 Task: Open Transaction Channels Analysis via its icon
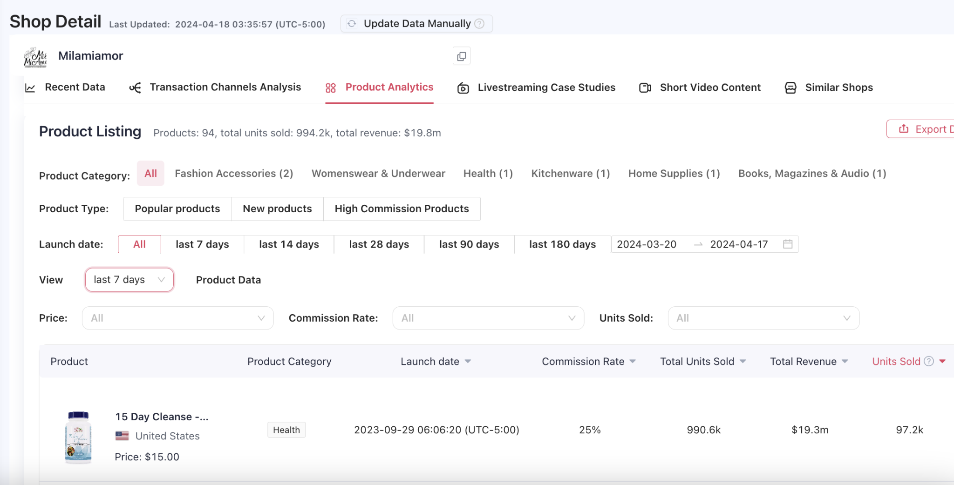coord(136,87)
